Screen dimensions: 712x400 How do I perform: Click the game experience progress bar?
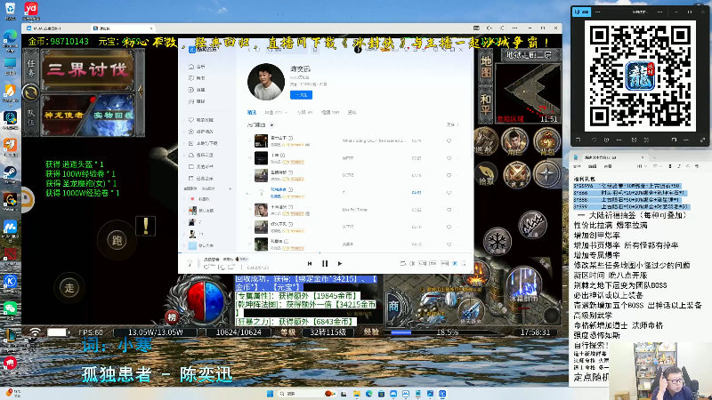446,332
